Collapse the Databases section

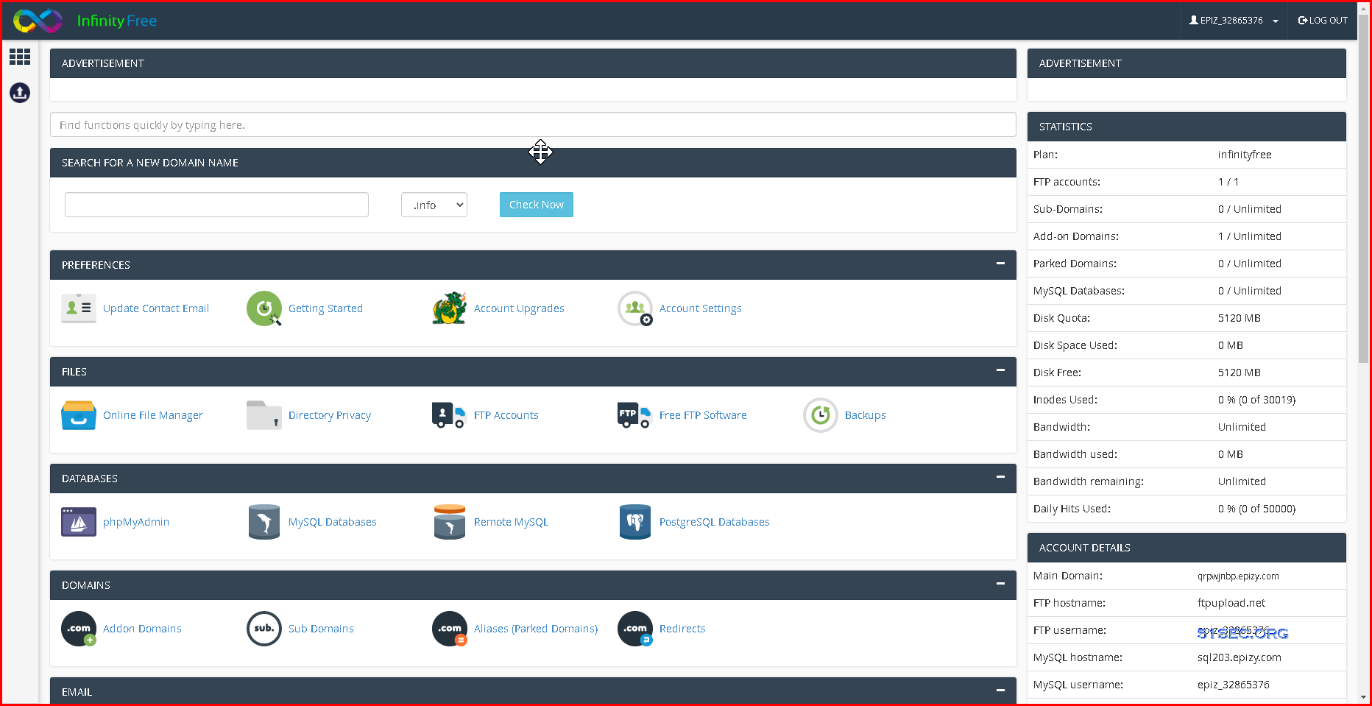tap(1000, 477)
